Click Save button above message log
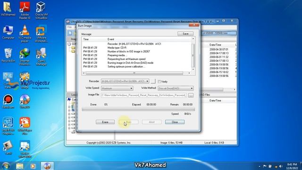 (x=185, y=34)
